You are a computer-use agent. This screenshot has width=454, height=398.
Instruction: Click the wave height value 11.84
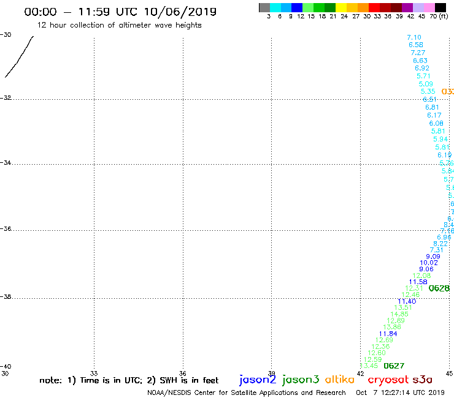pyautogui.click(x=388, y=334)
